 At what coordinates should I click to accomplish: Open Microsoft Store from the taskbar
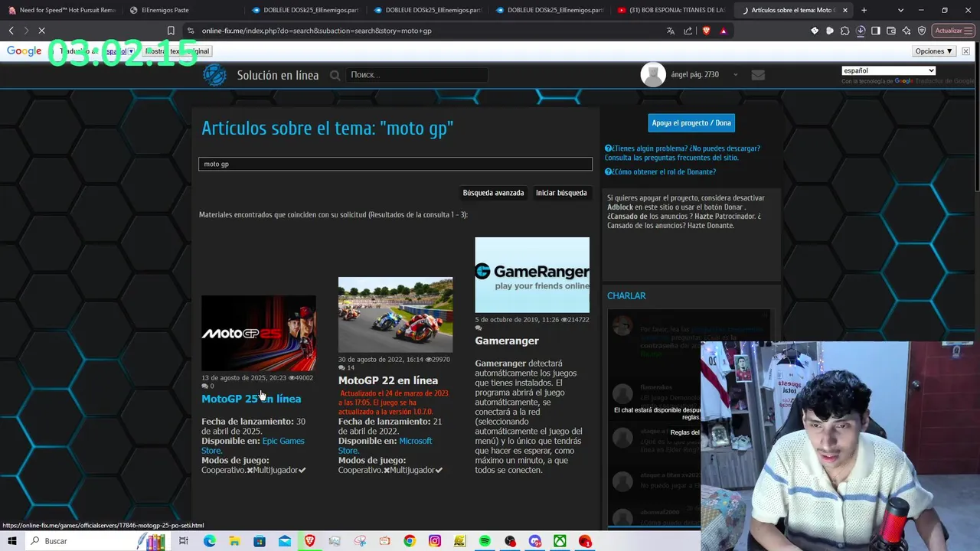(x=260, y=541)
